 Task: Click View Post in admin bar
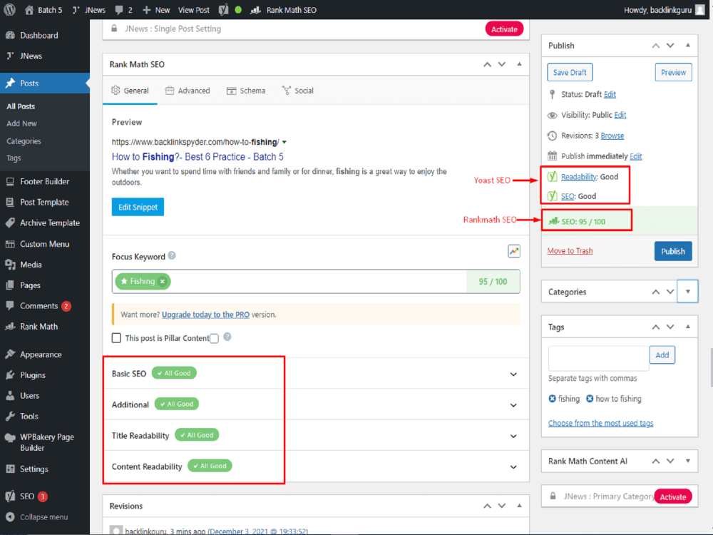(194, 10)
